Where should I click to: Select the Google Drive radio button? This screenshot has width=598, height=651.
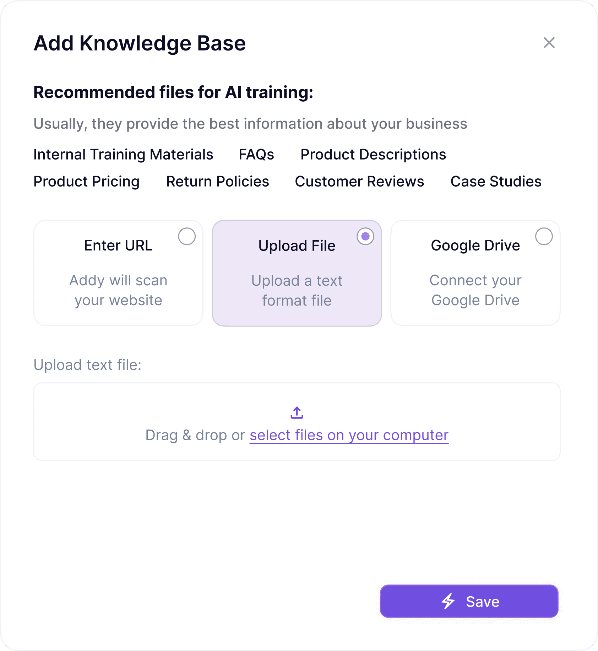point(544,237)
